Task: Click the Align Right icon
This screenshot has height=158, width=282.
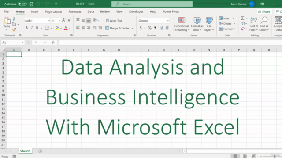Action: 89,28
